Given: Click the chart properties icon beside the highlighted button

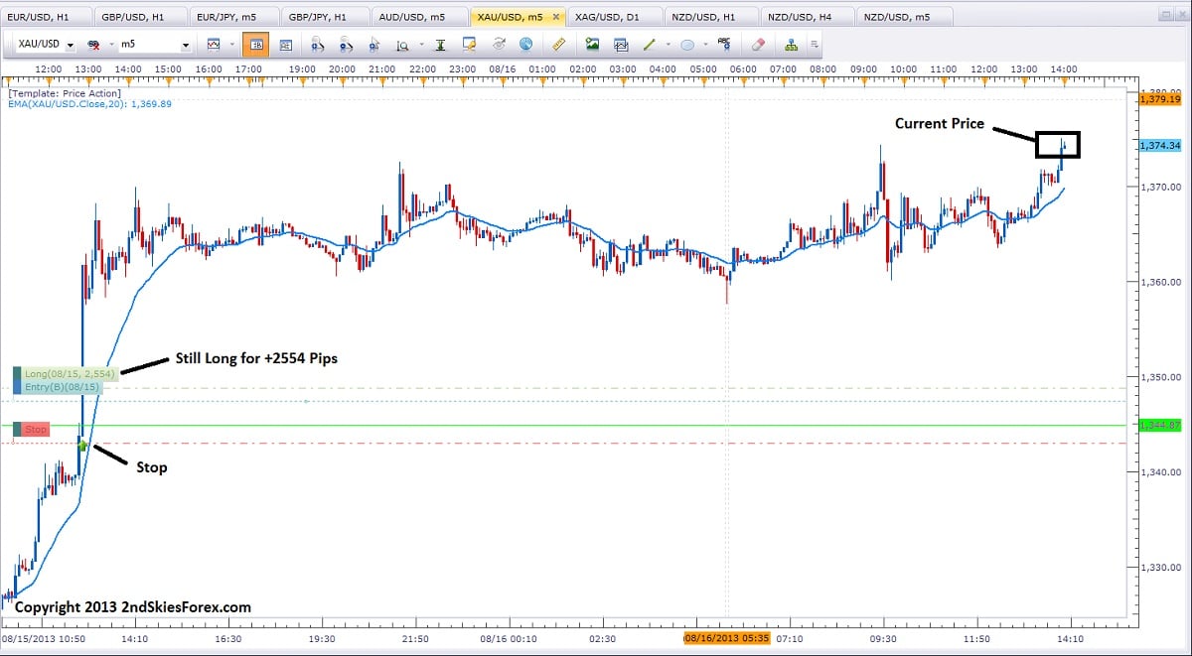Looking at the screenshot, I should [285, 45].
